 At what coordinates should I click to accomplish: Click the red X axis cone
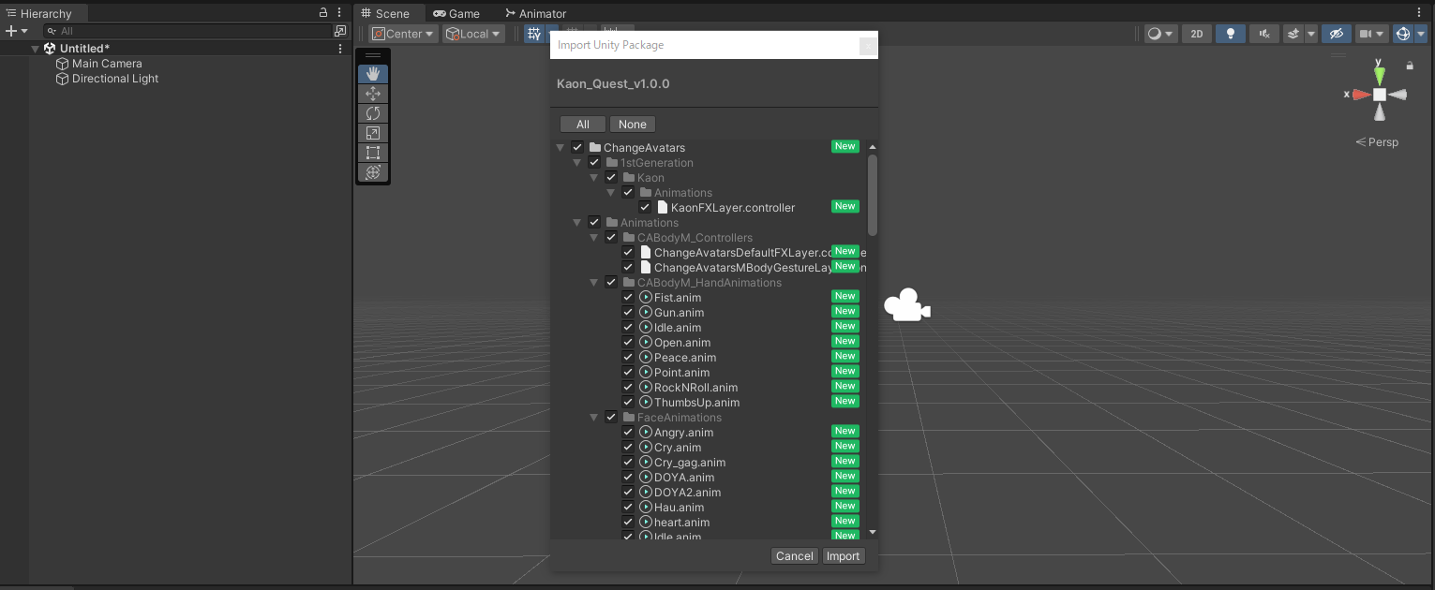(1362, 95)
